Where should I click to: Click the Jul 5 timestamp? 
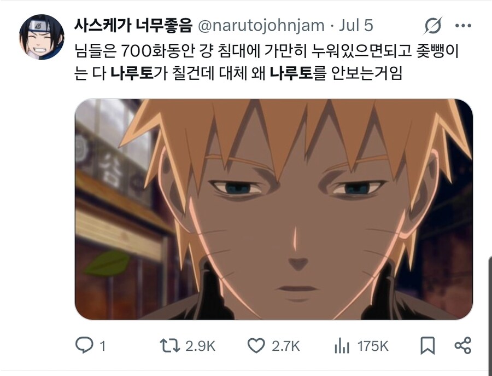[356, 25]
